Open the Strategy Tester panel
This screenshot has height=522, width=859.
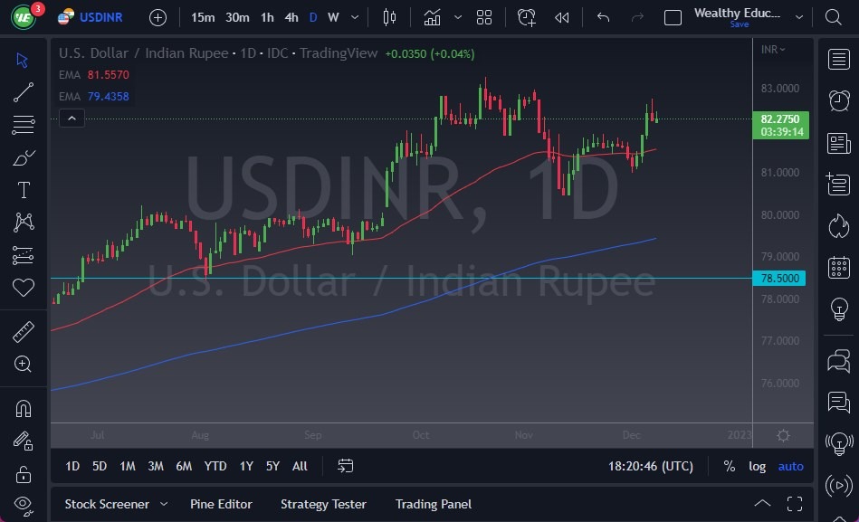point(323,504)
